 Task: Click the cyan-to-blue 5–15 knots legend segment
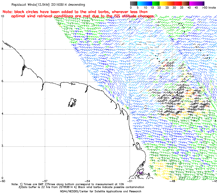(x=145, y=3)
